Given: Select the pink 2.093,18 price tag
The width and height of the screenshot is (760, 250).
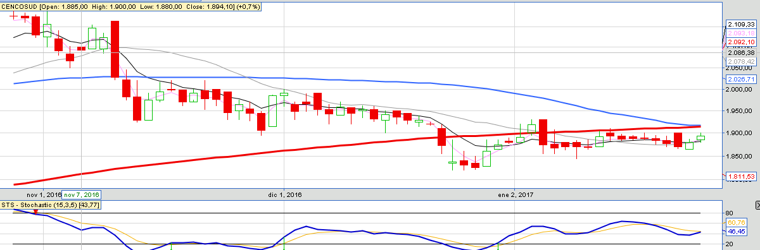Looking at the screenshot, I should (x=741, y=33).
